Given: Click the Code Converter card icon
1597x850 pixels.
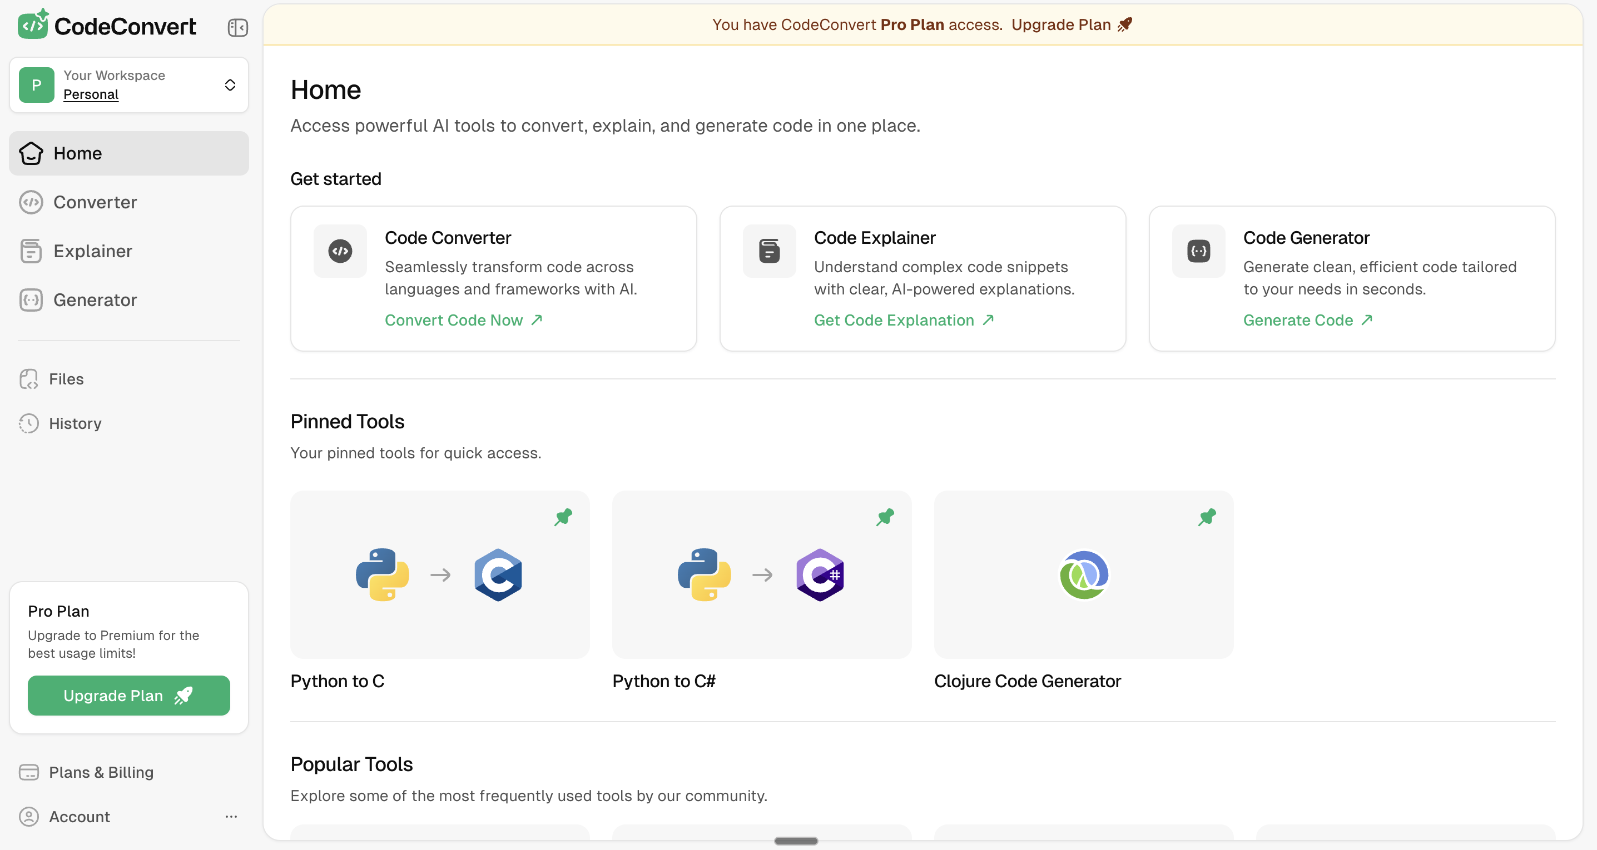Looking at the screenshot, I should [340, 251].
